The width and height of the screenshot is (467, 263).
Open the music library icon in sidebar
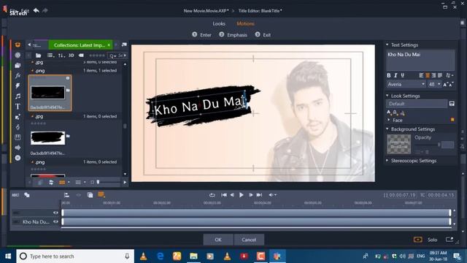18,96
